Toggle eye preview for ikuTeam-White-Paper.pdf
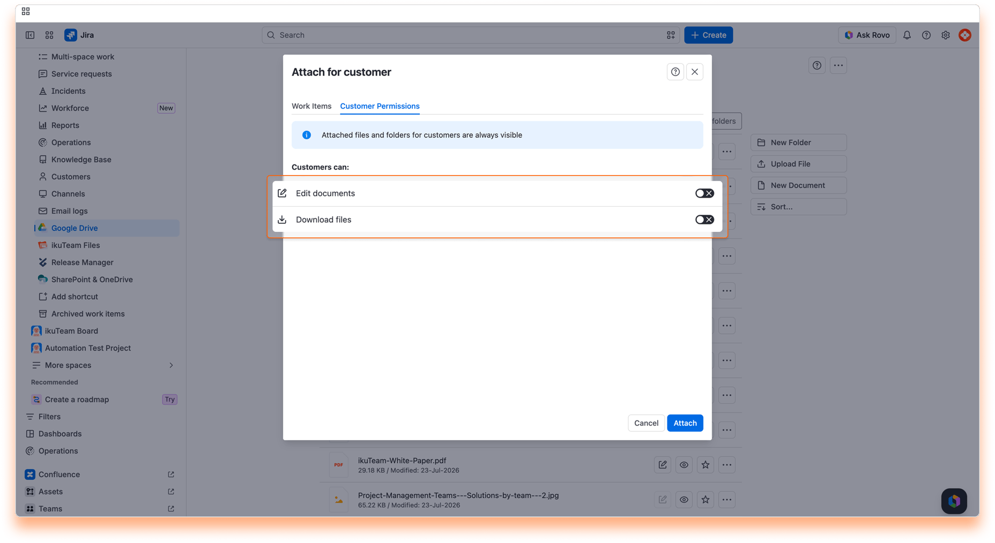This screenshot has height=543, width=995. (684, 465)
